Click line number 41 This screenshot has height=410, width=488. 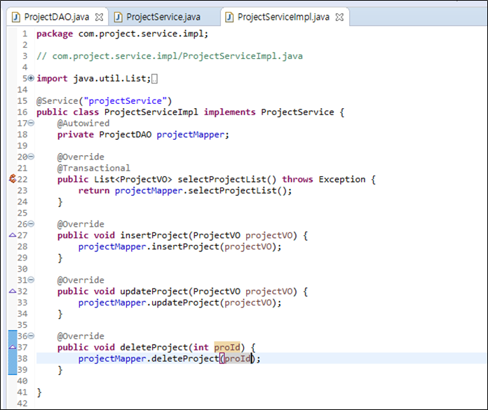pyautogui.click(x=22, y=392)
